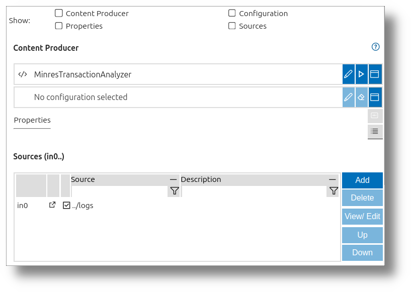Switch properties to the text view icon
The width and height of the screenshot is (411, 292).
pyautogui.click(x=375, y=116)
